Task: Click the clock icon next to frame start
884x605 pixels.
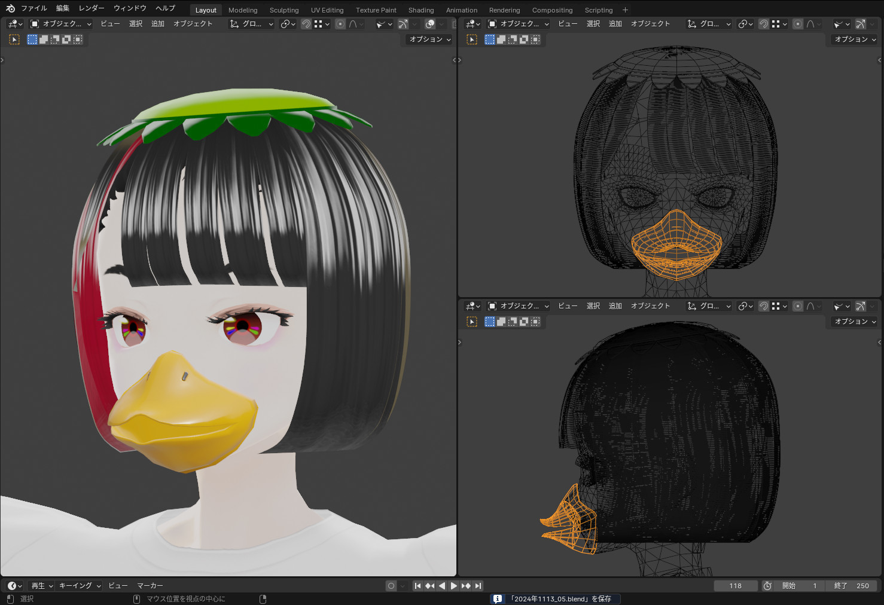Action: tap(767, 585)
